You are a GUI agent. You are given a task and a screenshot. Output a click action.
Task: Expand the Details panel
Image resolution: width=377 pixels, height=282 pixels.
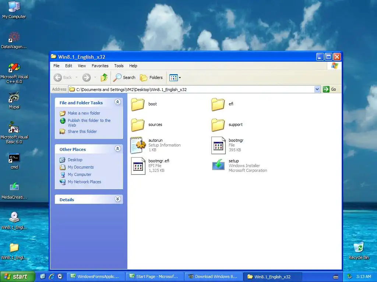pyautogui.click(x=117, y=199)
